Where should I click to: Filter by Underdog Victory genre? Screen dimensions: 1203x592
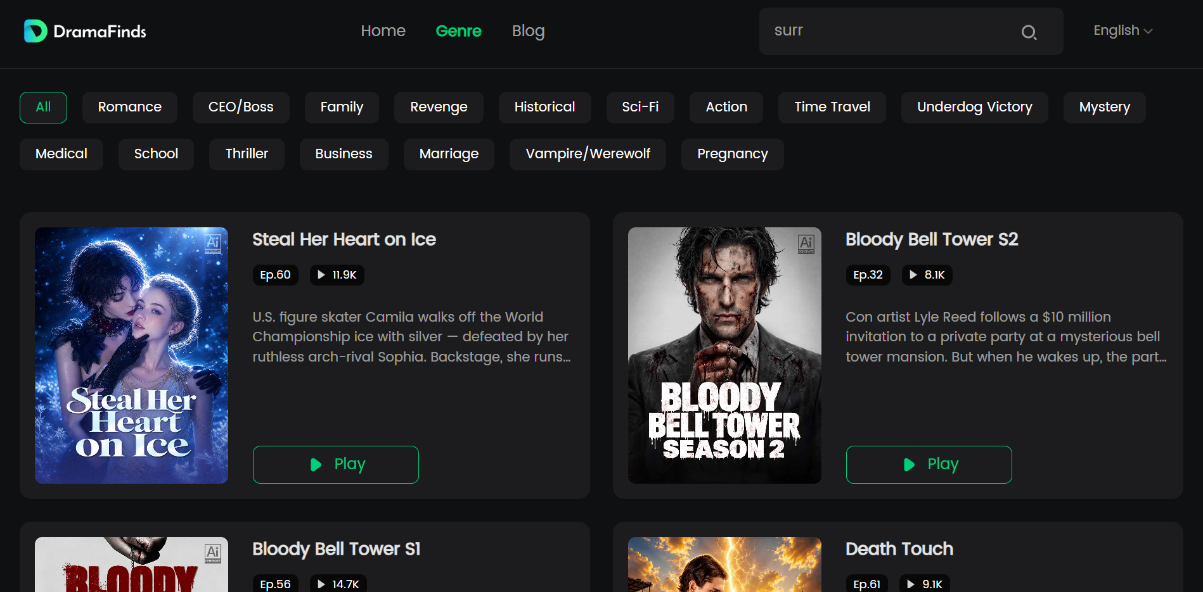[975, 107]
